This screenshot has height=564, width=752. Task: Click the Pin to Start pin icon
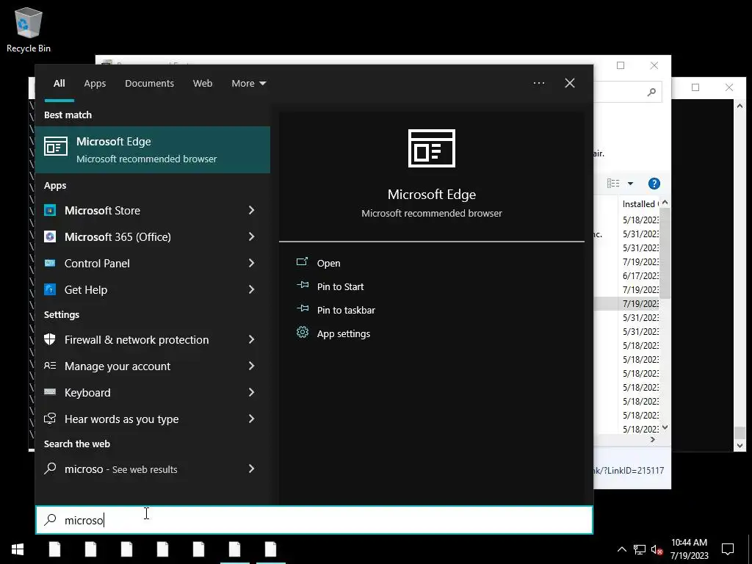coord(302,286)
